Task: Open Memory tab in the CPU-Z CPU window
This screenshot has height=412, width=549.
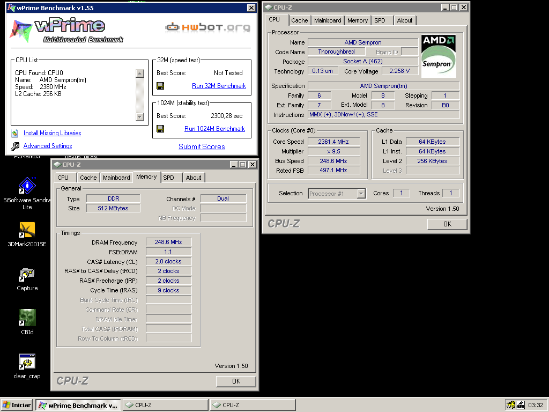Action: pyautogui.click(x=358, y=21)
